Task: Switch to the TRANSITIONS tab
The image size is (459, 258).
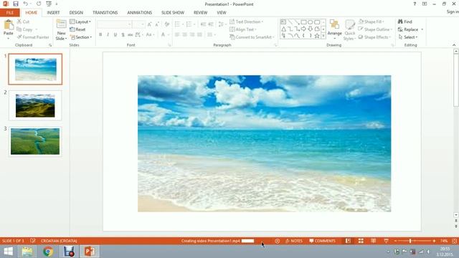Action: [x=105, y=13]
